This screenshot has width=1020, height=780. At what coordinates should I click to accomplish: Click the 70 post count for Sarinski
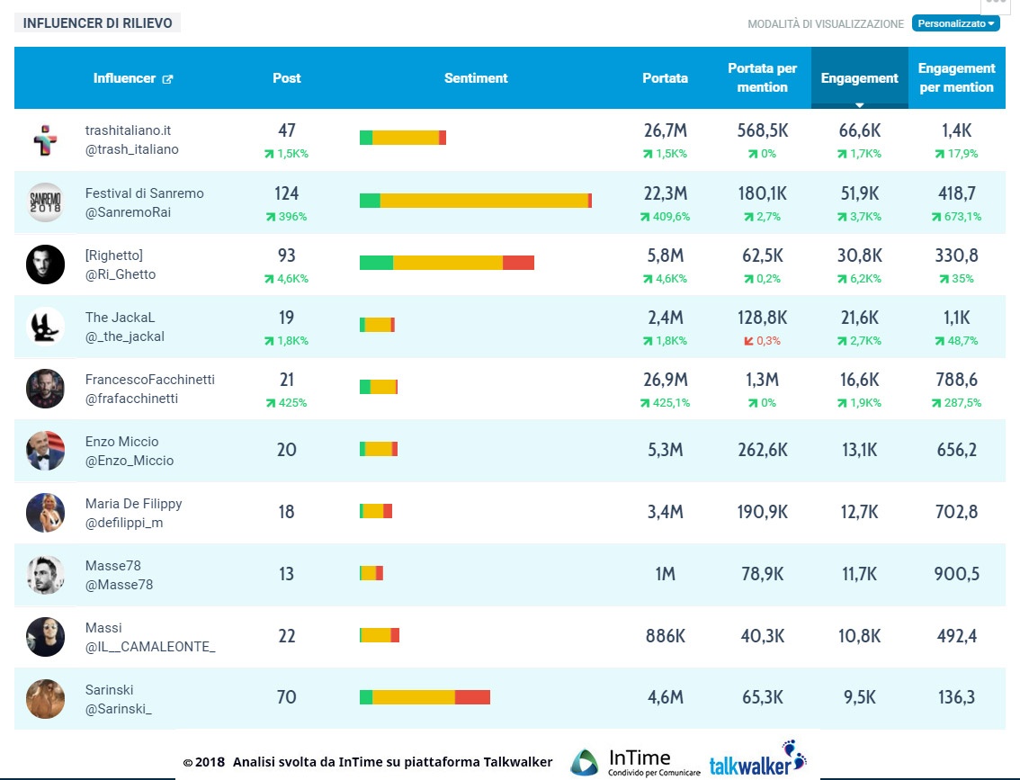pos(286,697)
